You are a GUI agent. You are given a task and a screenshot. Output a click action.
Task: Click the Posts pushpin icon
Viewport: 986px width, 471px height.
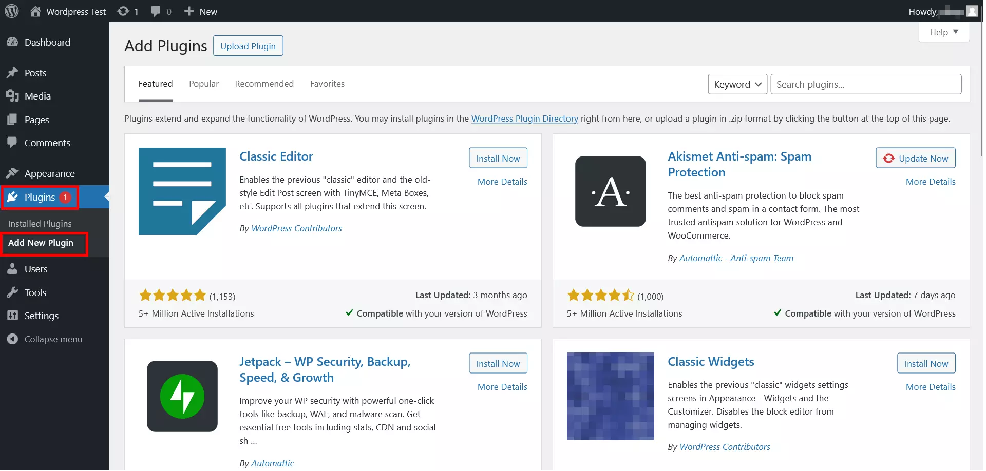point(12,73)
